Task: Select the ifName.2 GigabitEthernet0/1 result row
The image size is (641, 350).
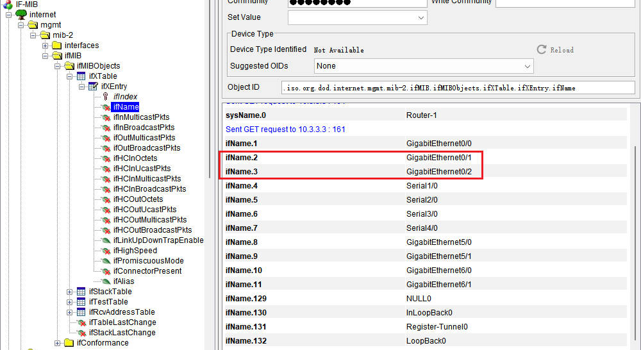Action: coord(353,157)
